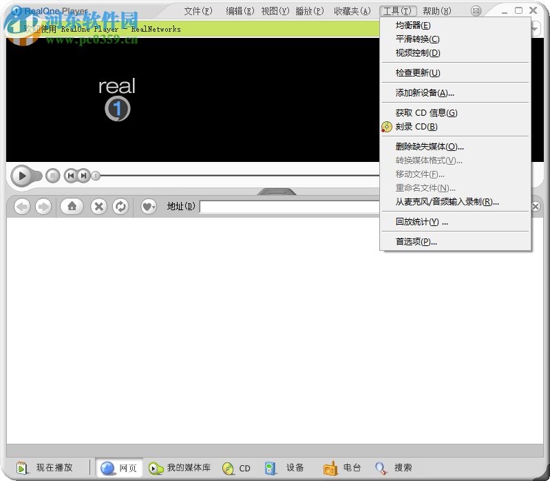
Task: Choose 视频控制(D) menu entry
Action: [455, 53]
